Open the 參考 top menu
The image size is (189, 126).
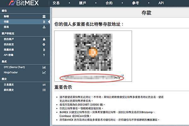135,3
